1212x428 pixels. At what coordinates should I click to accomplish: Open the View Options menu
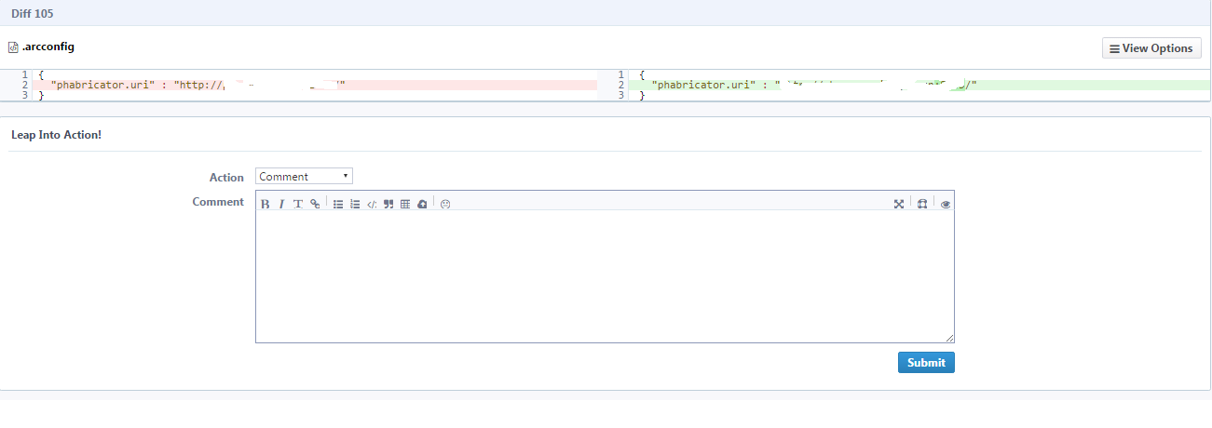click(x=1151, y=48)
